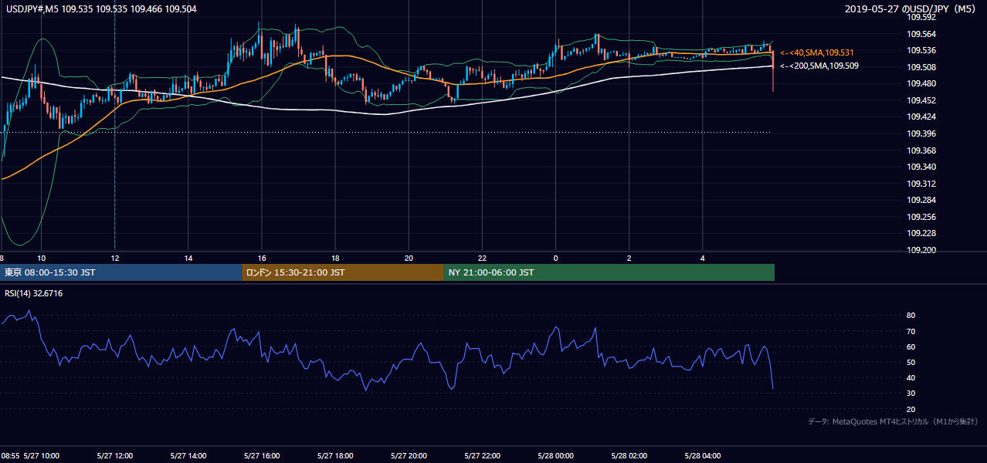Click the MetaQuotes MT4 data source credit
This screenshot has height=463, width=987.
(893, 421)
